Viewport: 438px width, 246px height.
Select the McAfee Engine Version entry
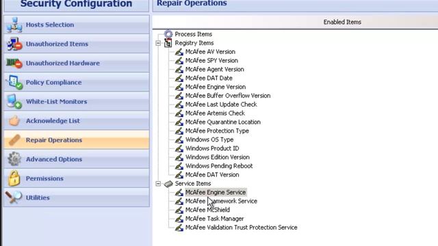click(x=216, y=87)
